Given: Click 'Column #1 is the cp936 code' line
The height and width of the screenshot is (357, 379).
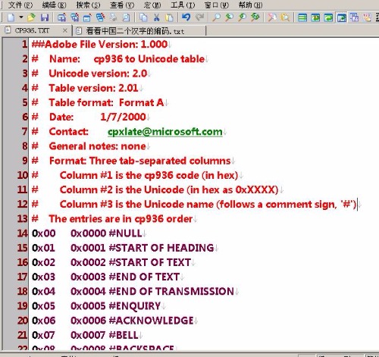Looking at the screenshot, I should point(149,175).
